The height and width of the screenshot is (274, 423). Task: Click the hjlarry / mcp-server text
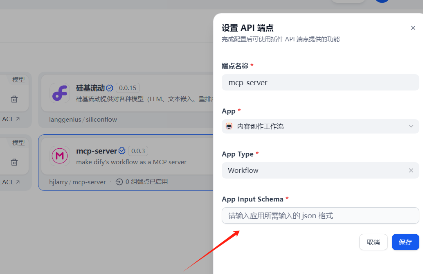pos(77,182)
